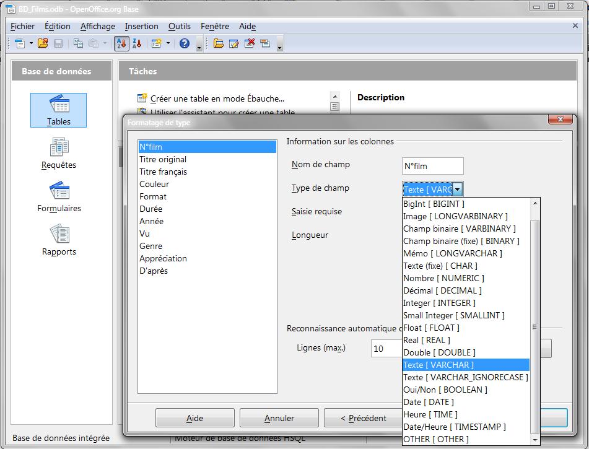This screenshot has width=589, height=449.
Task: Select Genre in the column list
Action: click(207, 246)
